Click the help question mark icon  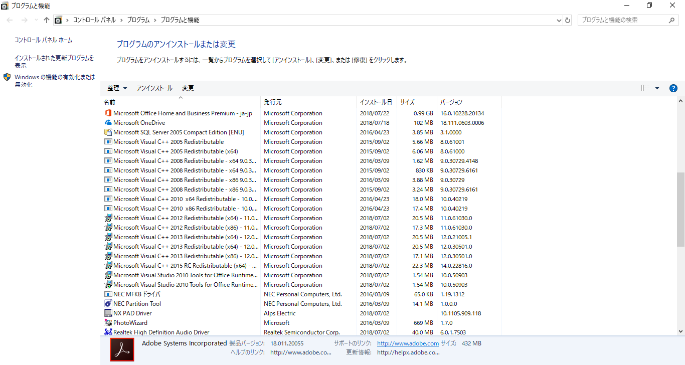point(673,88)
